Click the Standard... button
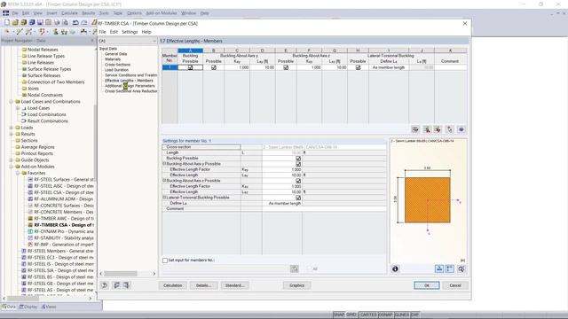568x319 pixels. click(x=234, y=285)
